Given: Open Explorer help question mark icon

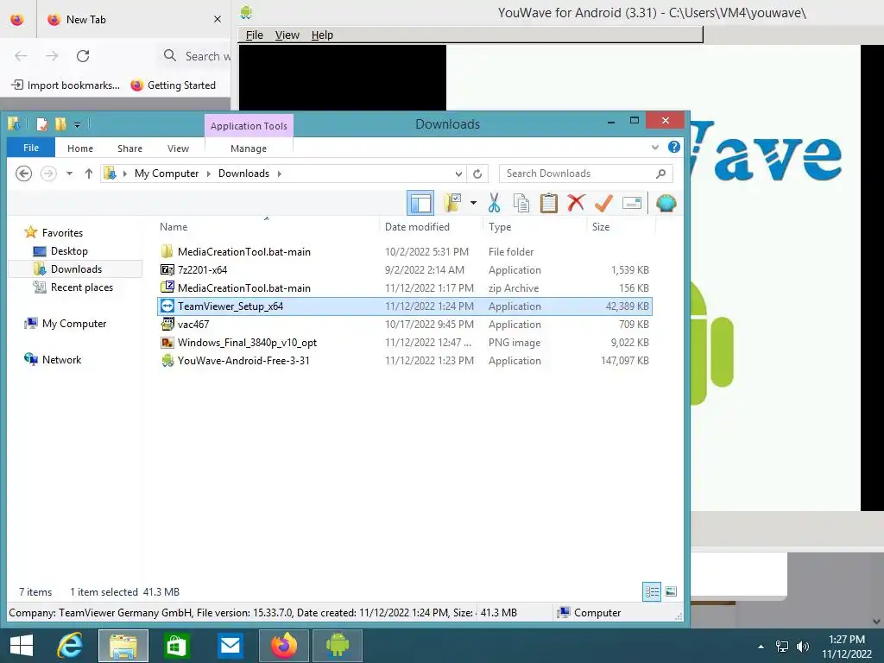Looking at the screenshot, I should [x=673, y=147].
